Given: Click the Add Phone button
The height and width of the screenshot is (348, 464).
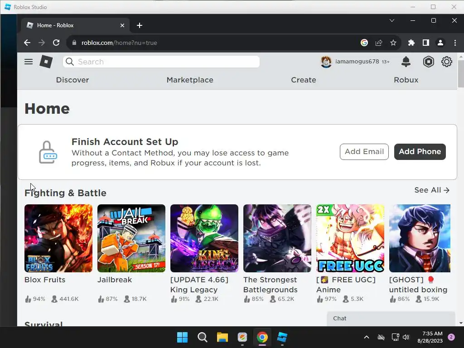Looking at the screenshot, I should click(x=420, y=151).
